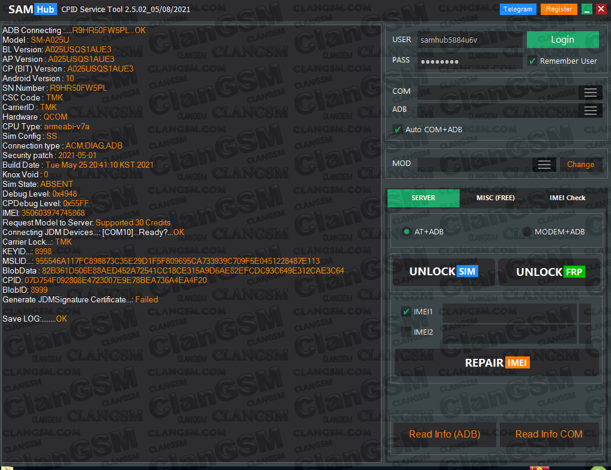Click the MOD field
This screenshot has width=611, height=470.
(x=475, y=165)
